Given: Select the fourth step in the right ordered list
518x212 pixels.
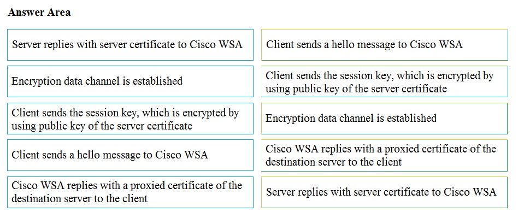Looking at the screenshot, I should [385, 155].
